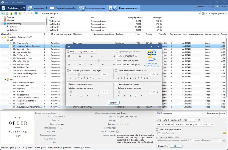This screenshot has width=228, height=150.
Task: Enable Добавить тишину в конце
Action: 116,88
